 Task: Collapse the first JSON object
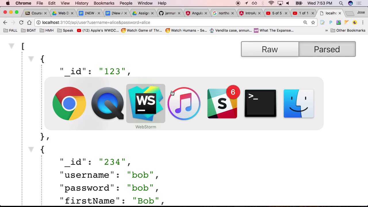point(31,59)
